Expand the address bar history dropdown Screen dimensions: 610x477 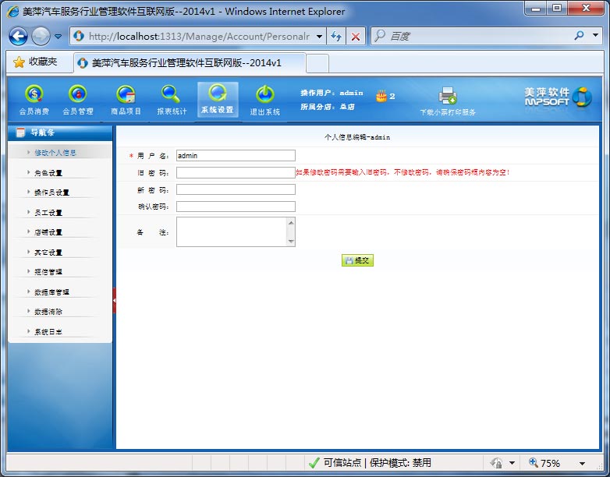coord(320,36)
